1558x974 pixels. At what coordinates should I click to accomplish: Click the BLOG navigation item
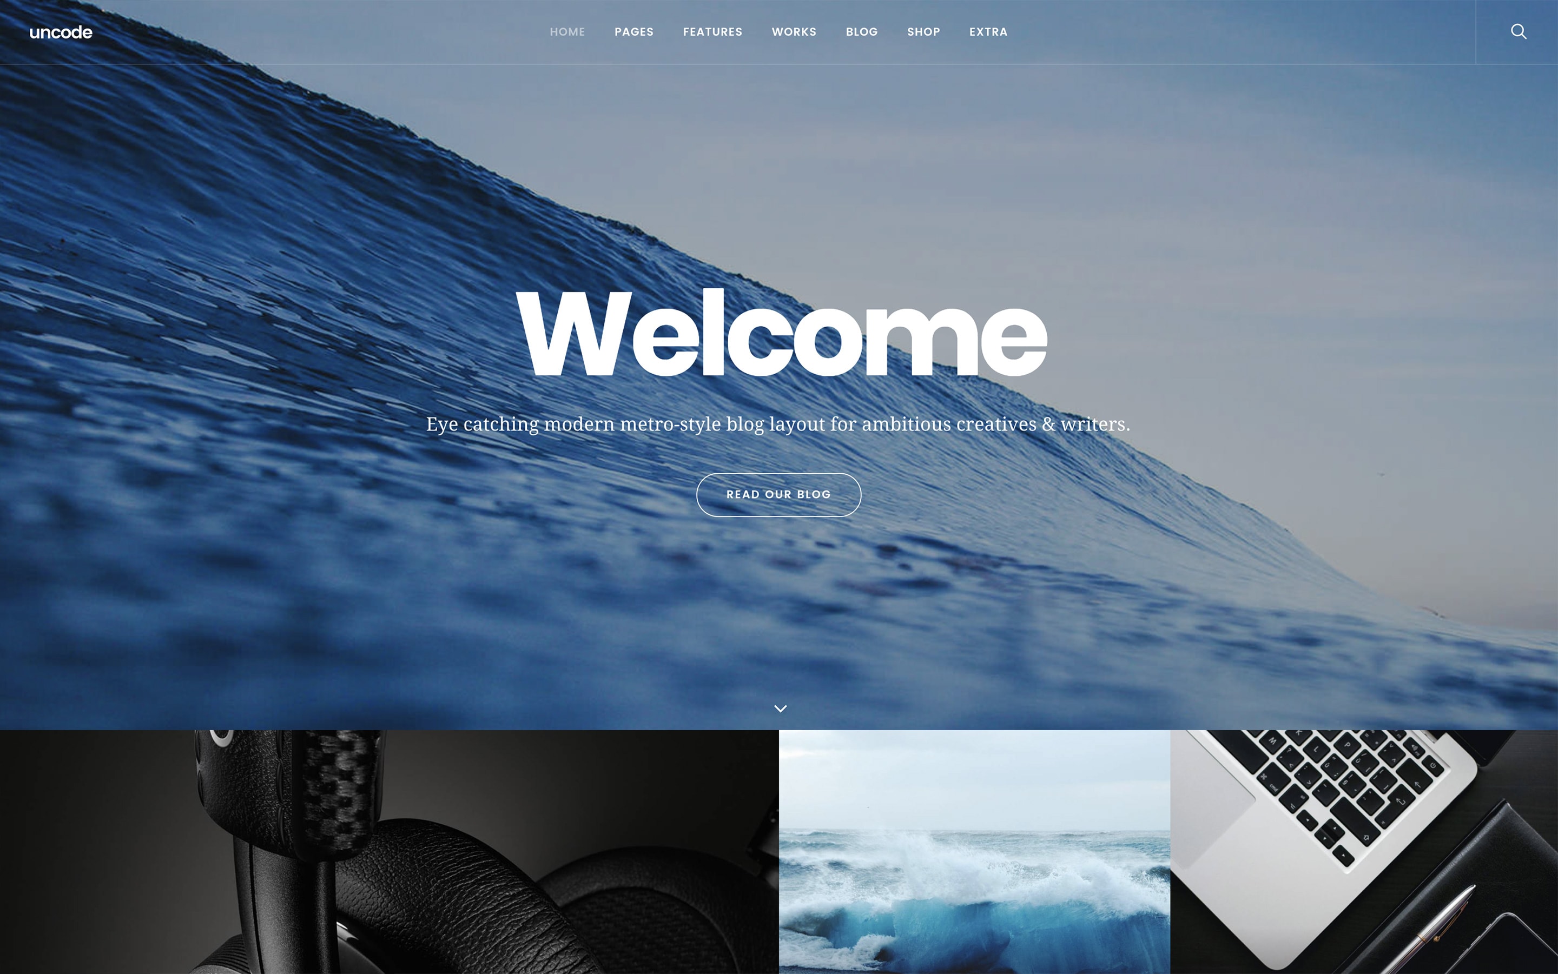861,31
